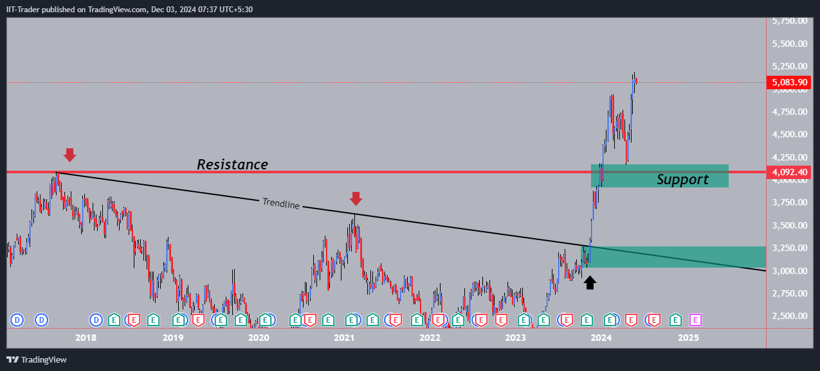Click the green E earnings marker above 2021
The width and height of the screenshot is (820, 371).
tap(352, 319)
